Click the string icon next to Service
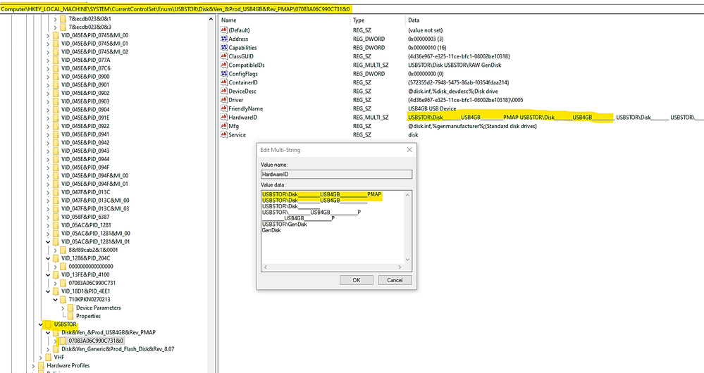The width and height of the screenshot is (704, 373). (x=224, y=135)
